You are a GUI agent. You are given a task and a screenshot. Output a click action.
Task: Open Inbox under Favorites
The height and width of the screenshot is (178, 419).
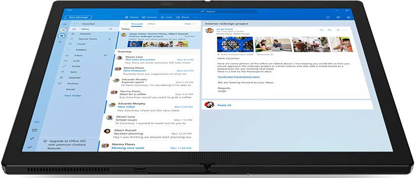(93, 29)
